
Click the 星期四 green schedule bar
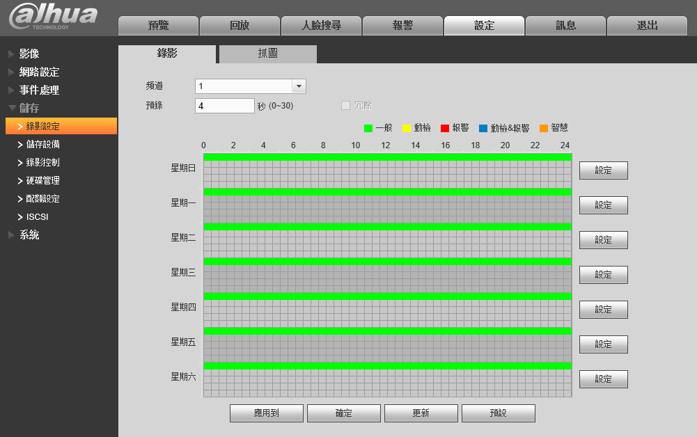[x=388, y=296]
